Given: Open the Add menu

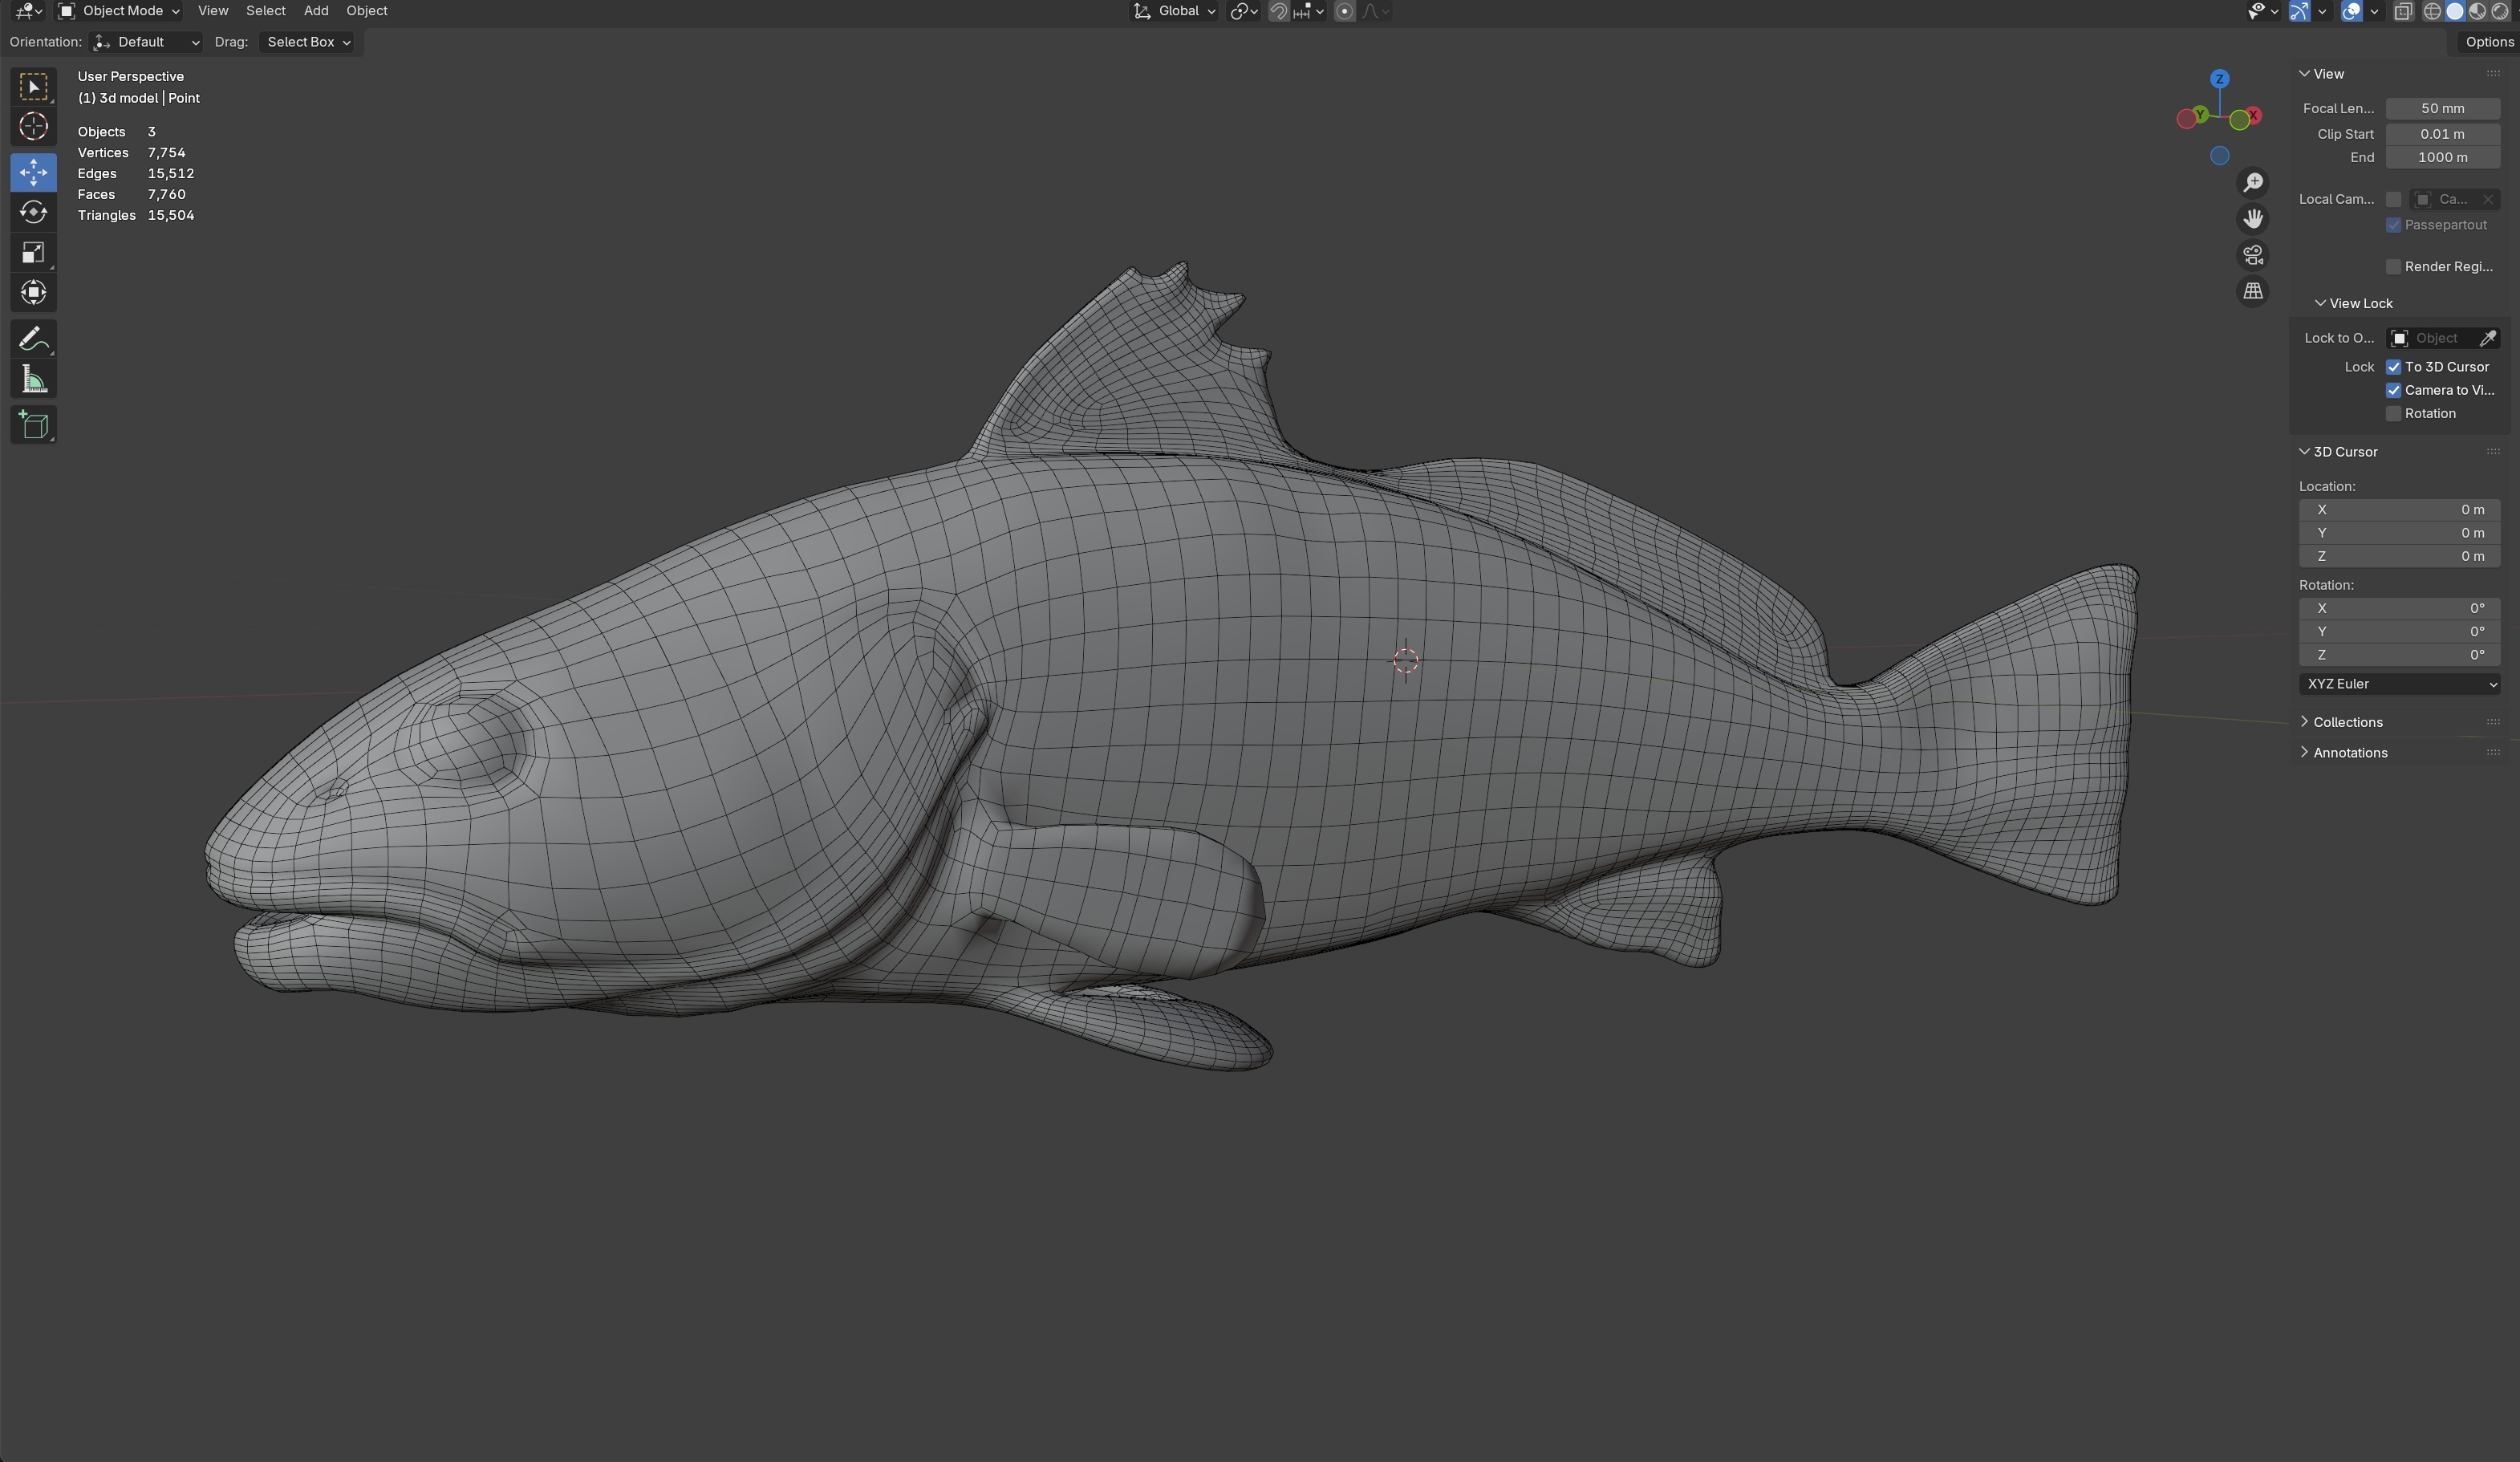Looking at the screenshot, I should (316, 11).
